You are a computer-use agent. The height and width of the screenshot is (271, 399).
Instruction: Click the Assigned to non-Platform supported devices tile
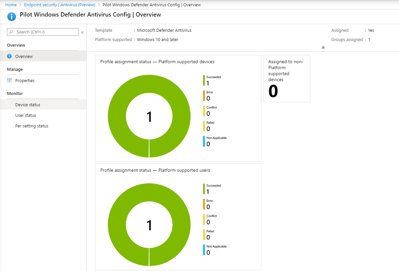287,78
